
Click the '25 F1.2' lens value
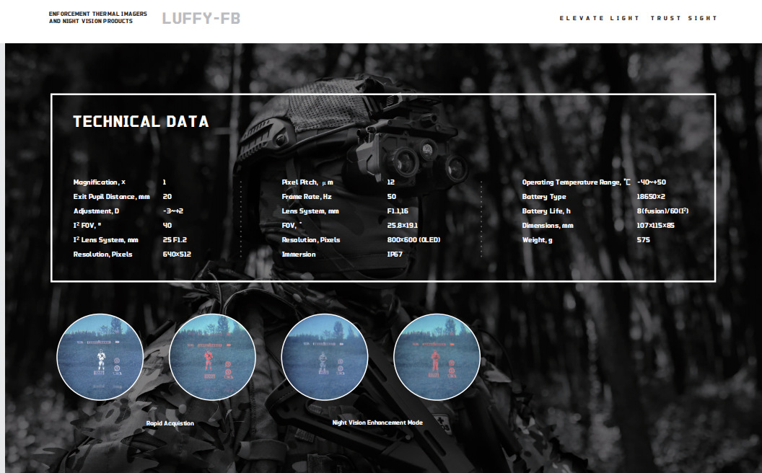click(175, 240)
